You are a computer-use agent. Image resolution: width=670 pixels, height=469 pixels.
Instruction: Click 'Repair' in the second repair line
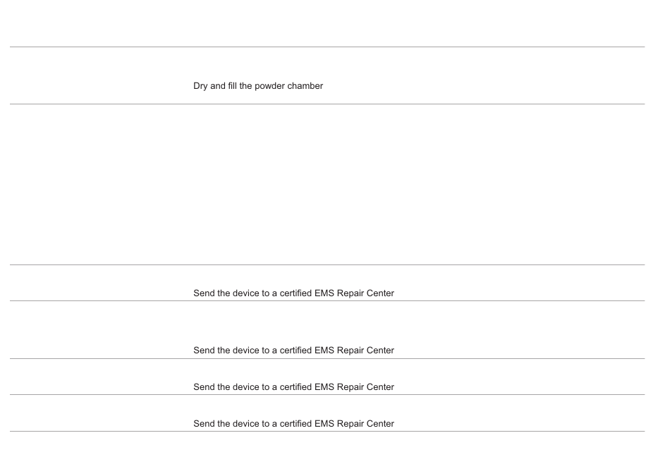pyautogui.click(x=350, y=351)
